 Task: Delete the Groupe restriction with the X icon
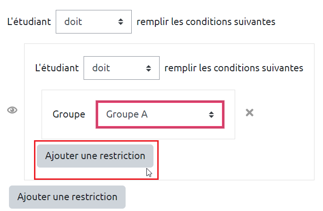coord(250,113)
